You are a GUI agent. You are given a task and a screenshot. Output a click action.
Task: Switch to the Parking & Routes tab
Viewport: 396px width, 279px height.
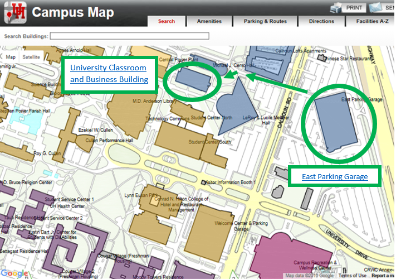click(x=265, y=22)
